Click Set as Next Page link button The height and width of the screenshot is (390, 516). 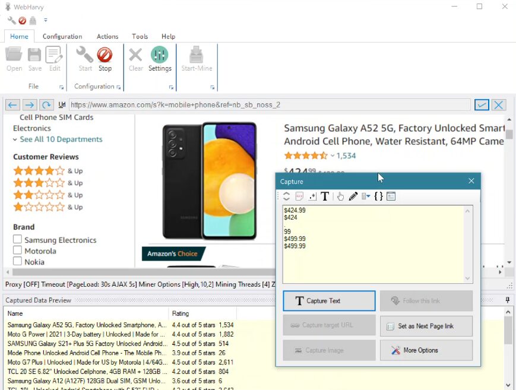pyautogui.click(x=426, y=326)
